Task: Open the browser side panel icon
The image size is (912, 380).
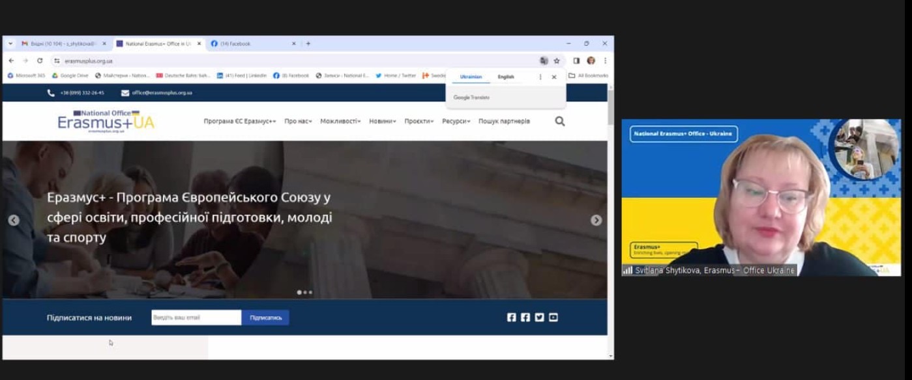Action: pos(576,61)
